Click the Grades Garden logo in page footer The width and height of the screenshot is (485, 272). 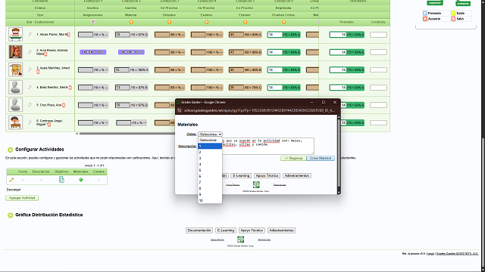pyautogui.click(x=241, y=239)
